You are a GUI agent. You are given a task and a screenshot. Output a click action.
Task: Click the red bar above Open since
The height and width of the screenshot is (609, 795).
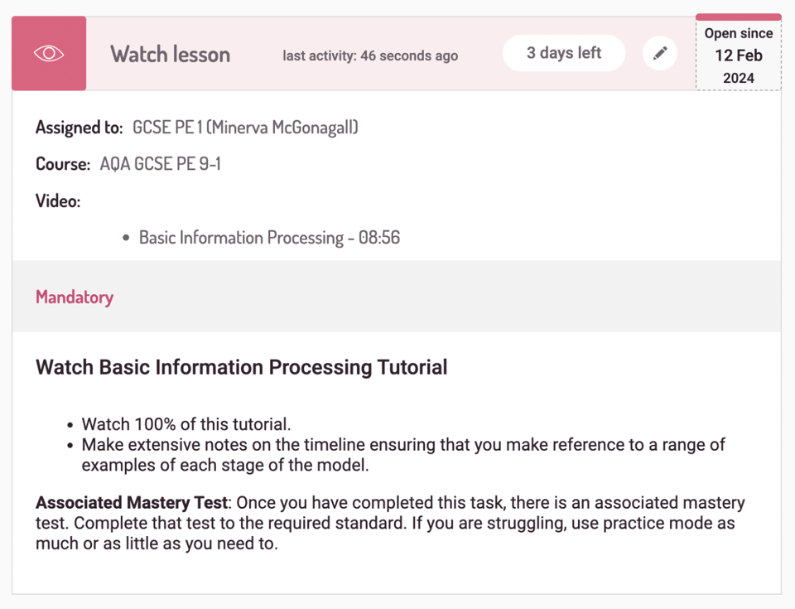pyautogui.click(x=739, y=17)
